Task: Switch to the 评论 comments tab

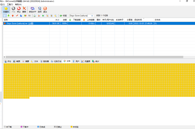Action: click(x=8, y=61)
